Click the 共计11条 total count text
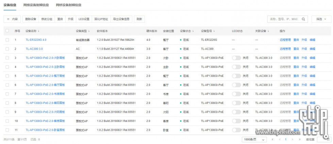Screen dimensions: 333x144 9,140
